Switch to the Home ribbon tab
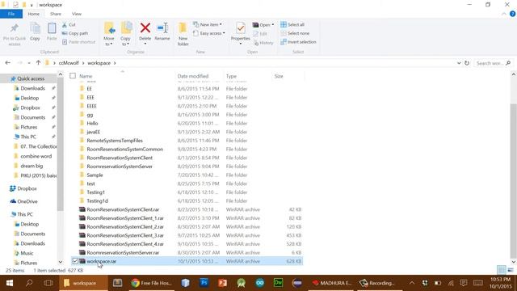 (34, 14)
